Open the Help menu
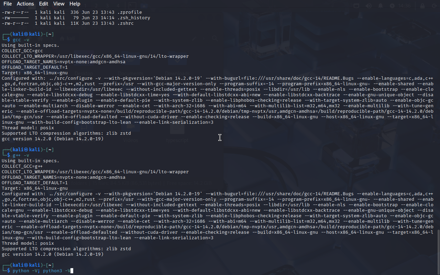 pos(75,4)
